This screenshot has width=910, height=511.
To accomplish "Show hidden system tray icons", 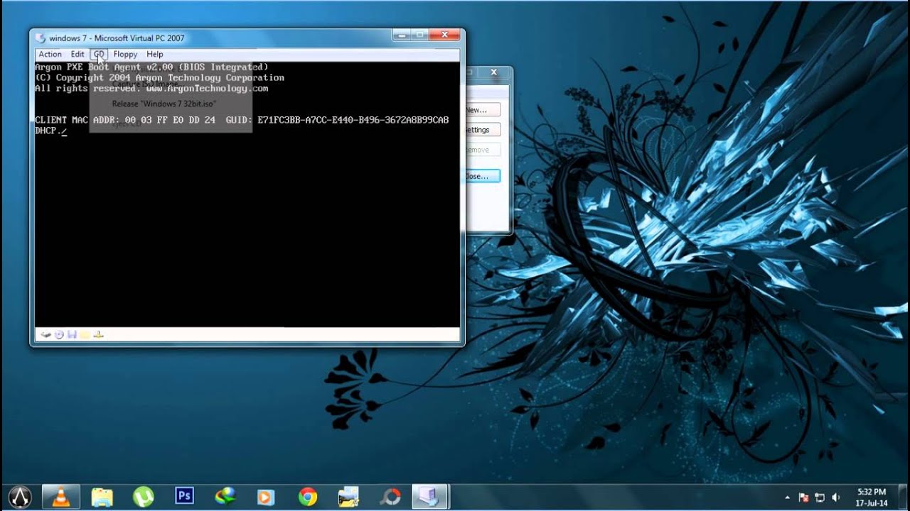I will point(787,498).
